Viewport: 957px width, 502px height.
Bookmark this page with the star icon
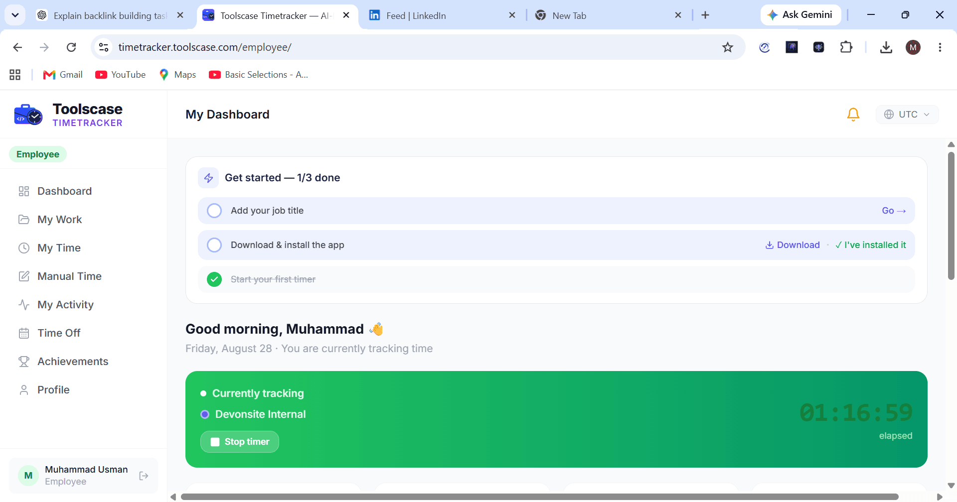(728, 47)
